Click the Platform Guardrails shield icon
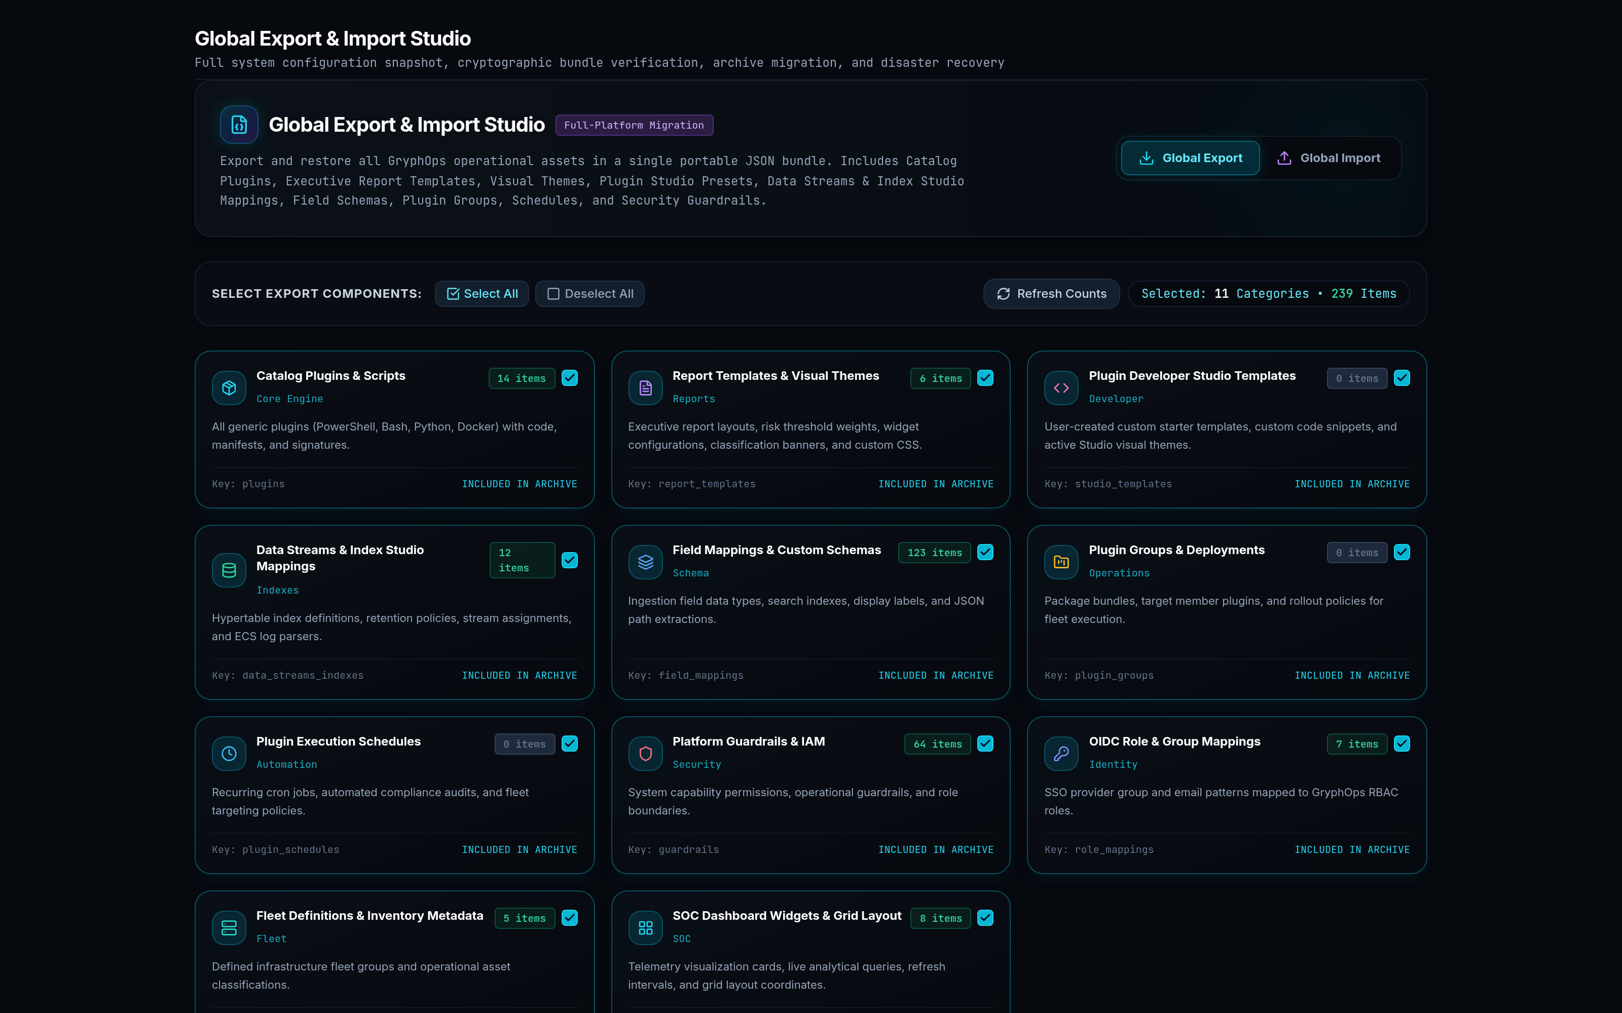Image resolution: width=1622 pixels, height=1013 pixels. pyautogui.click(x=645, y=754)
